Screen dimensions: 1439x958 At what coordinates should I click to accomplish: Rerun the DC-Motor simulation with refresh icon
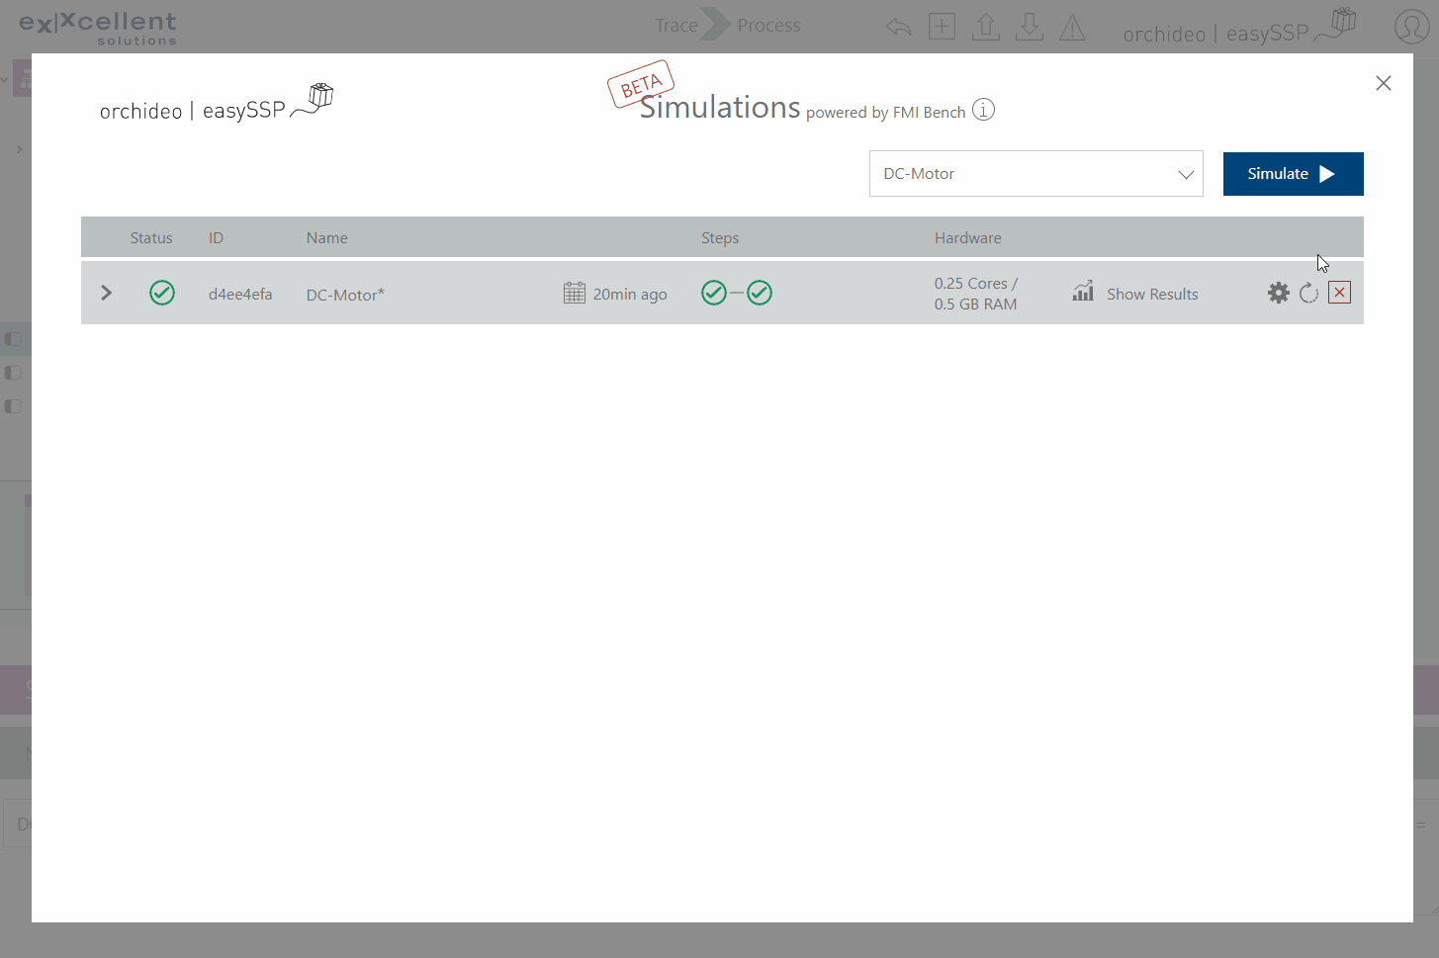click(1309, 293)
